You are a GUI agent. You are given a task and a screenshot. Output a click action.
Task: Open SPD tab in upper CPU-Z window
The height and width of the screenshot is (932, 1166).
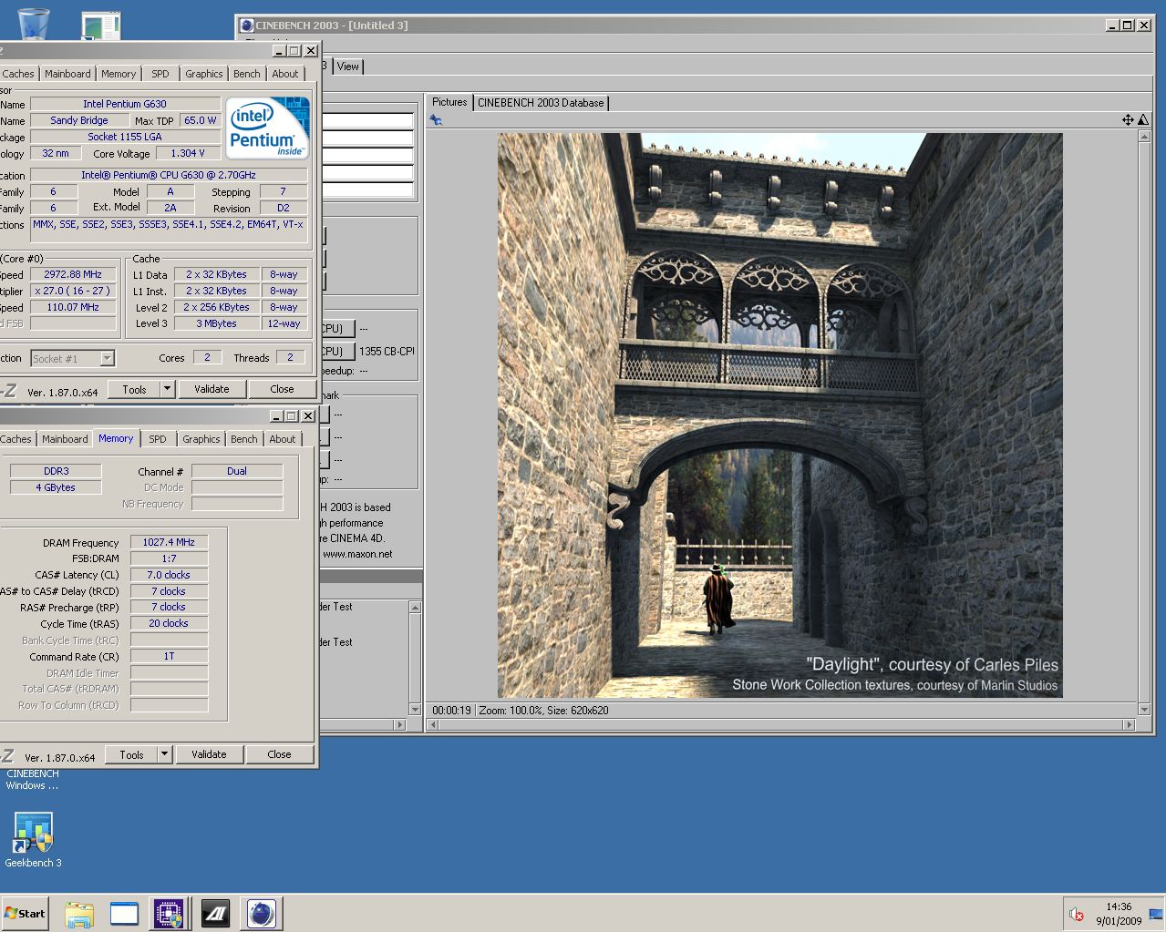coord(160,74)
